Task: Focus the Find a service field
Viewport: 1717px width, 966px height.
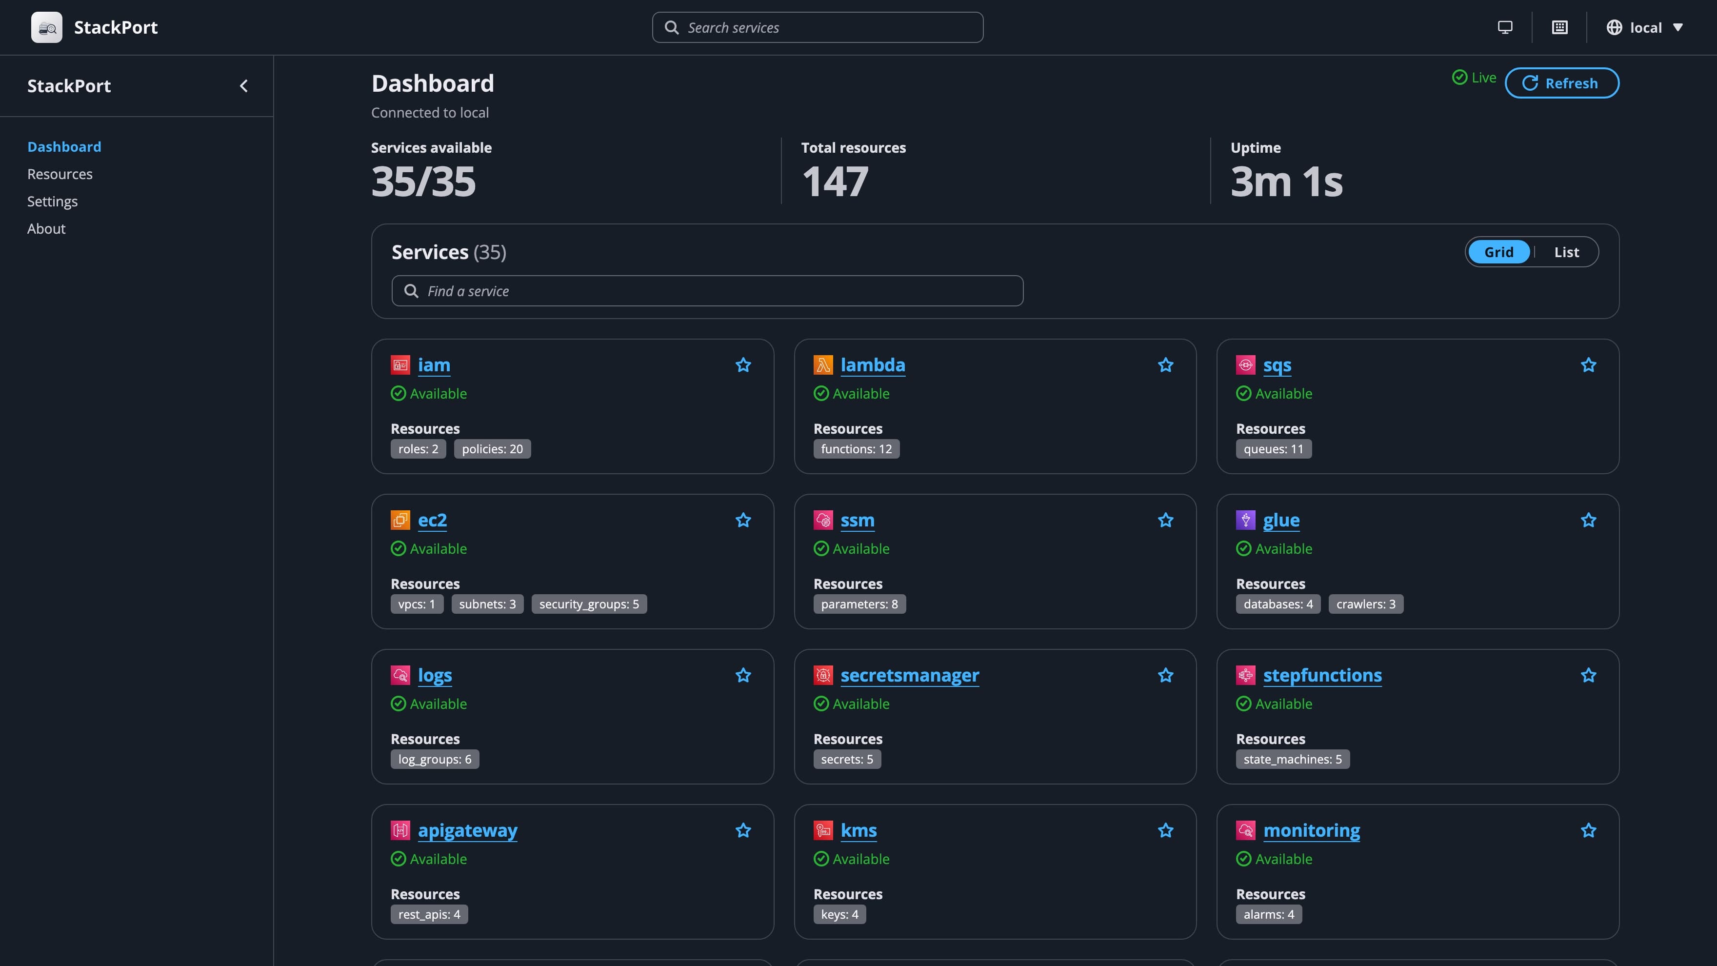Action: (707, 291)
